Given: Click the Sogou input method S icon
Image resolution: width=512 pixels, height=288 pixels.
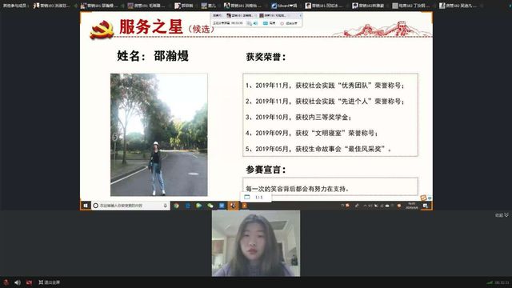Looking at the screenshot, I should 423,198.
